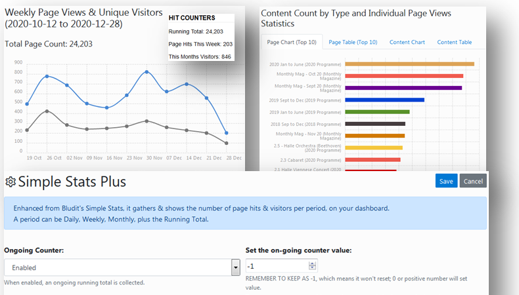Click the '30 Nov' axis label
This screenshot has height=295, width=519.
tap(154, 158)
